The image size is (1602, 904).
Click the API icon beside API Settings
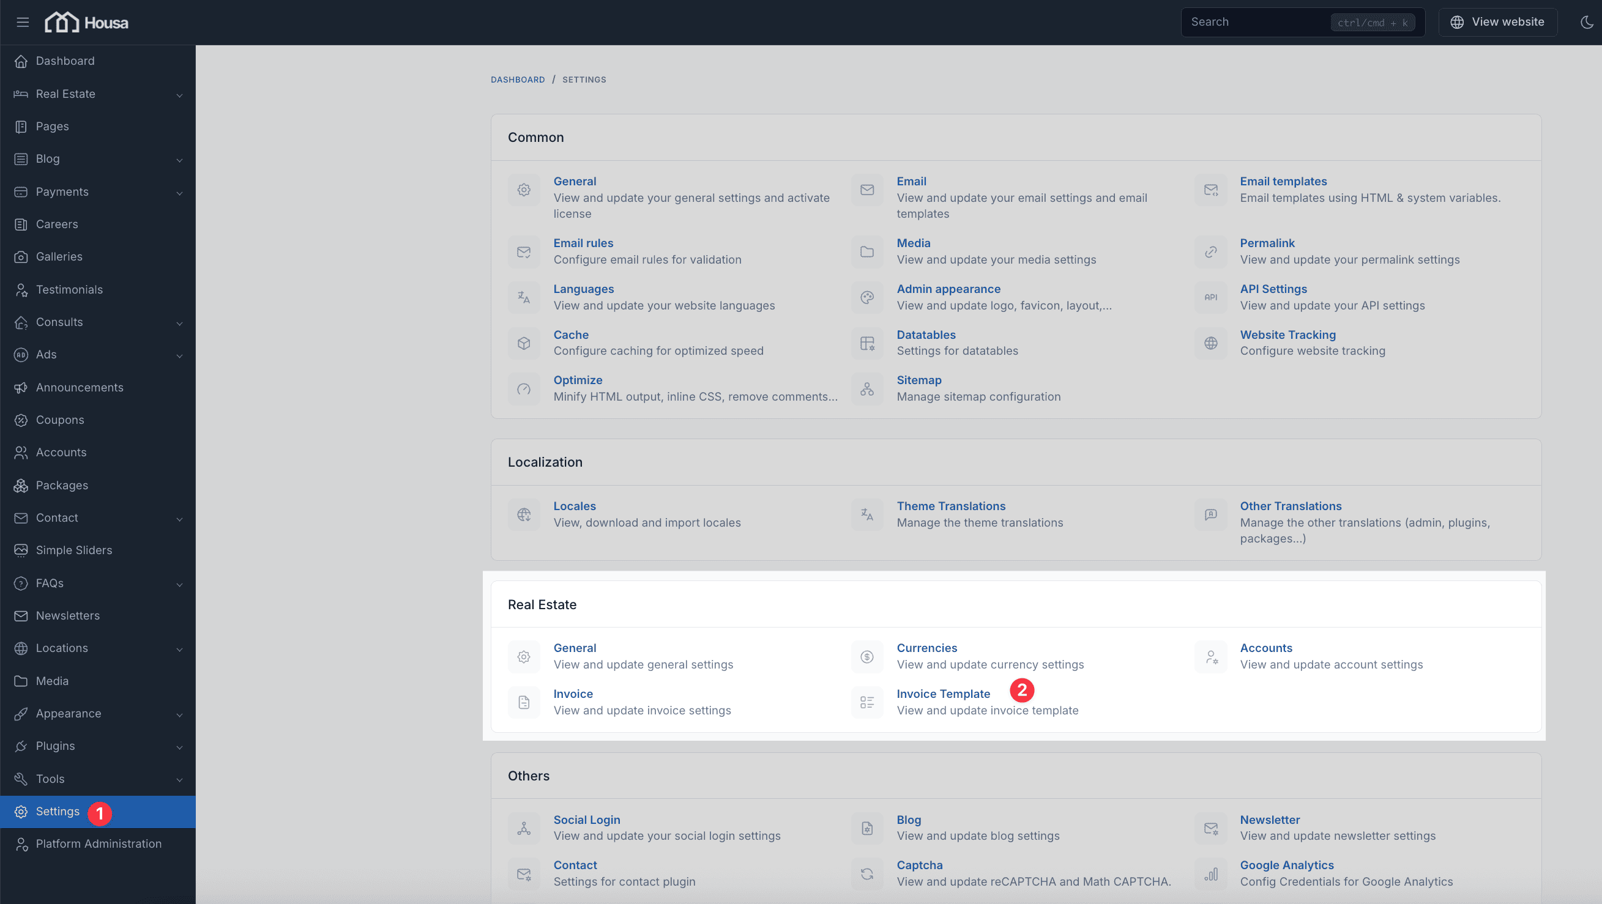tap(1210, 297)
